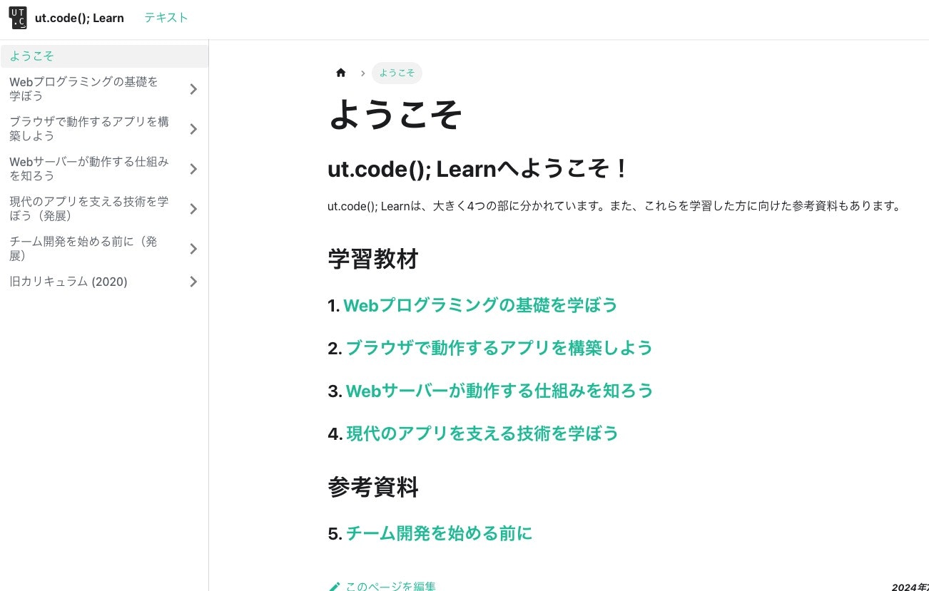Open the Webプログラミングの基礎を学ぼう link

pyautogui.click(x=480, y=305)
